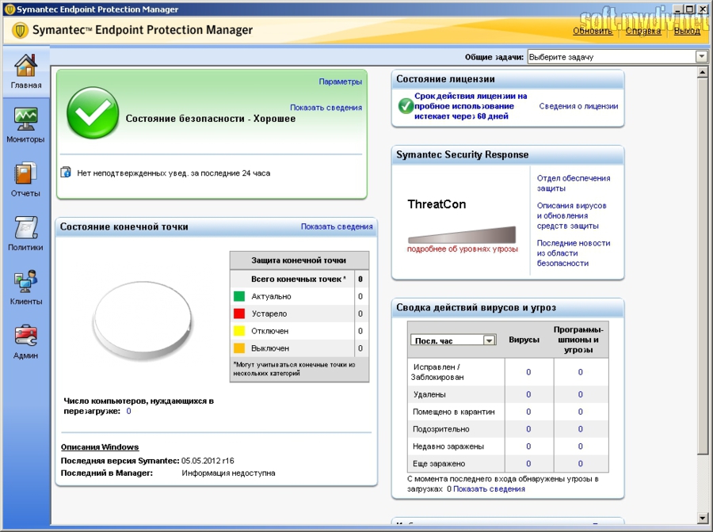Screen dimensions: 713x532
Task: Click the 05.05.2012 r16 version text
Action: tap(208, 461)
